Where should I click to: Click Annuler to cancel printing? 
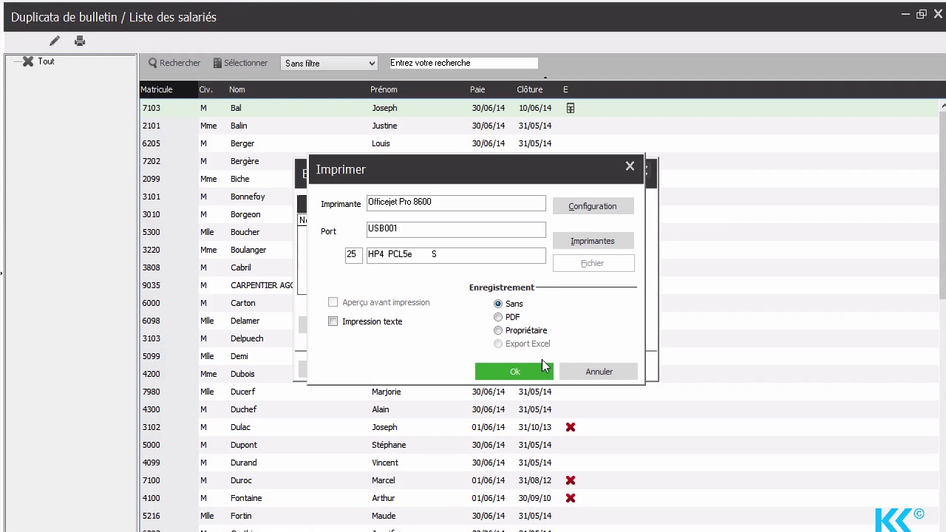point(599,372)
